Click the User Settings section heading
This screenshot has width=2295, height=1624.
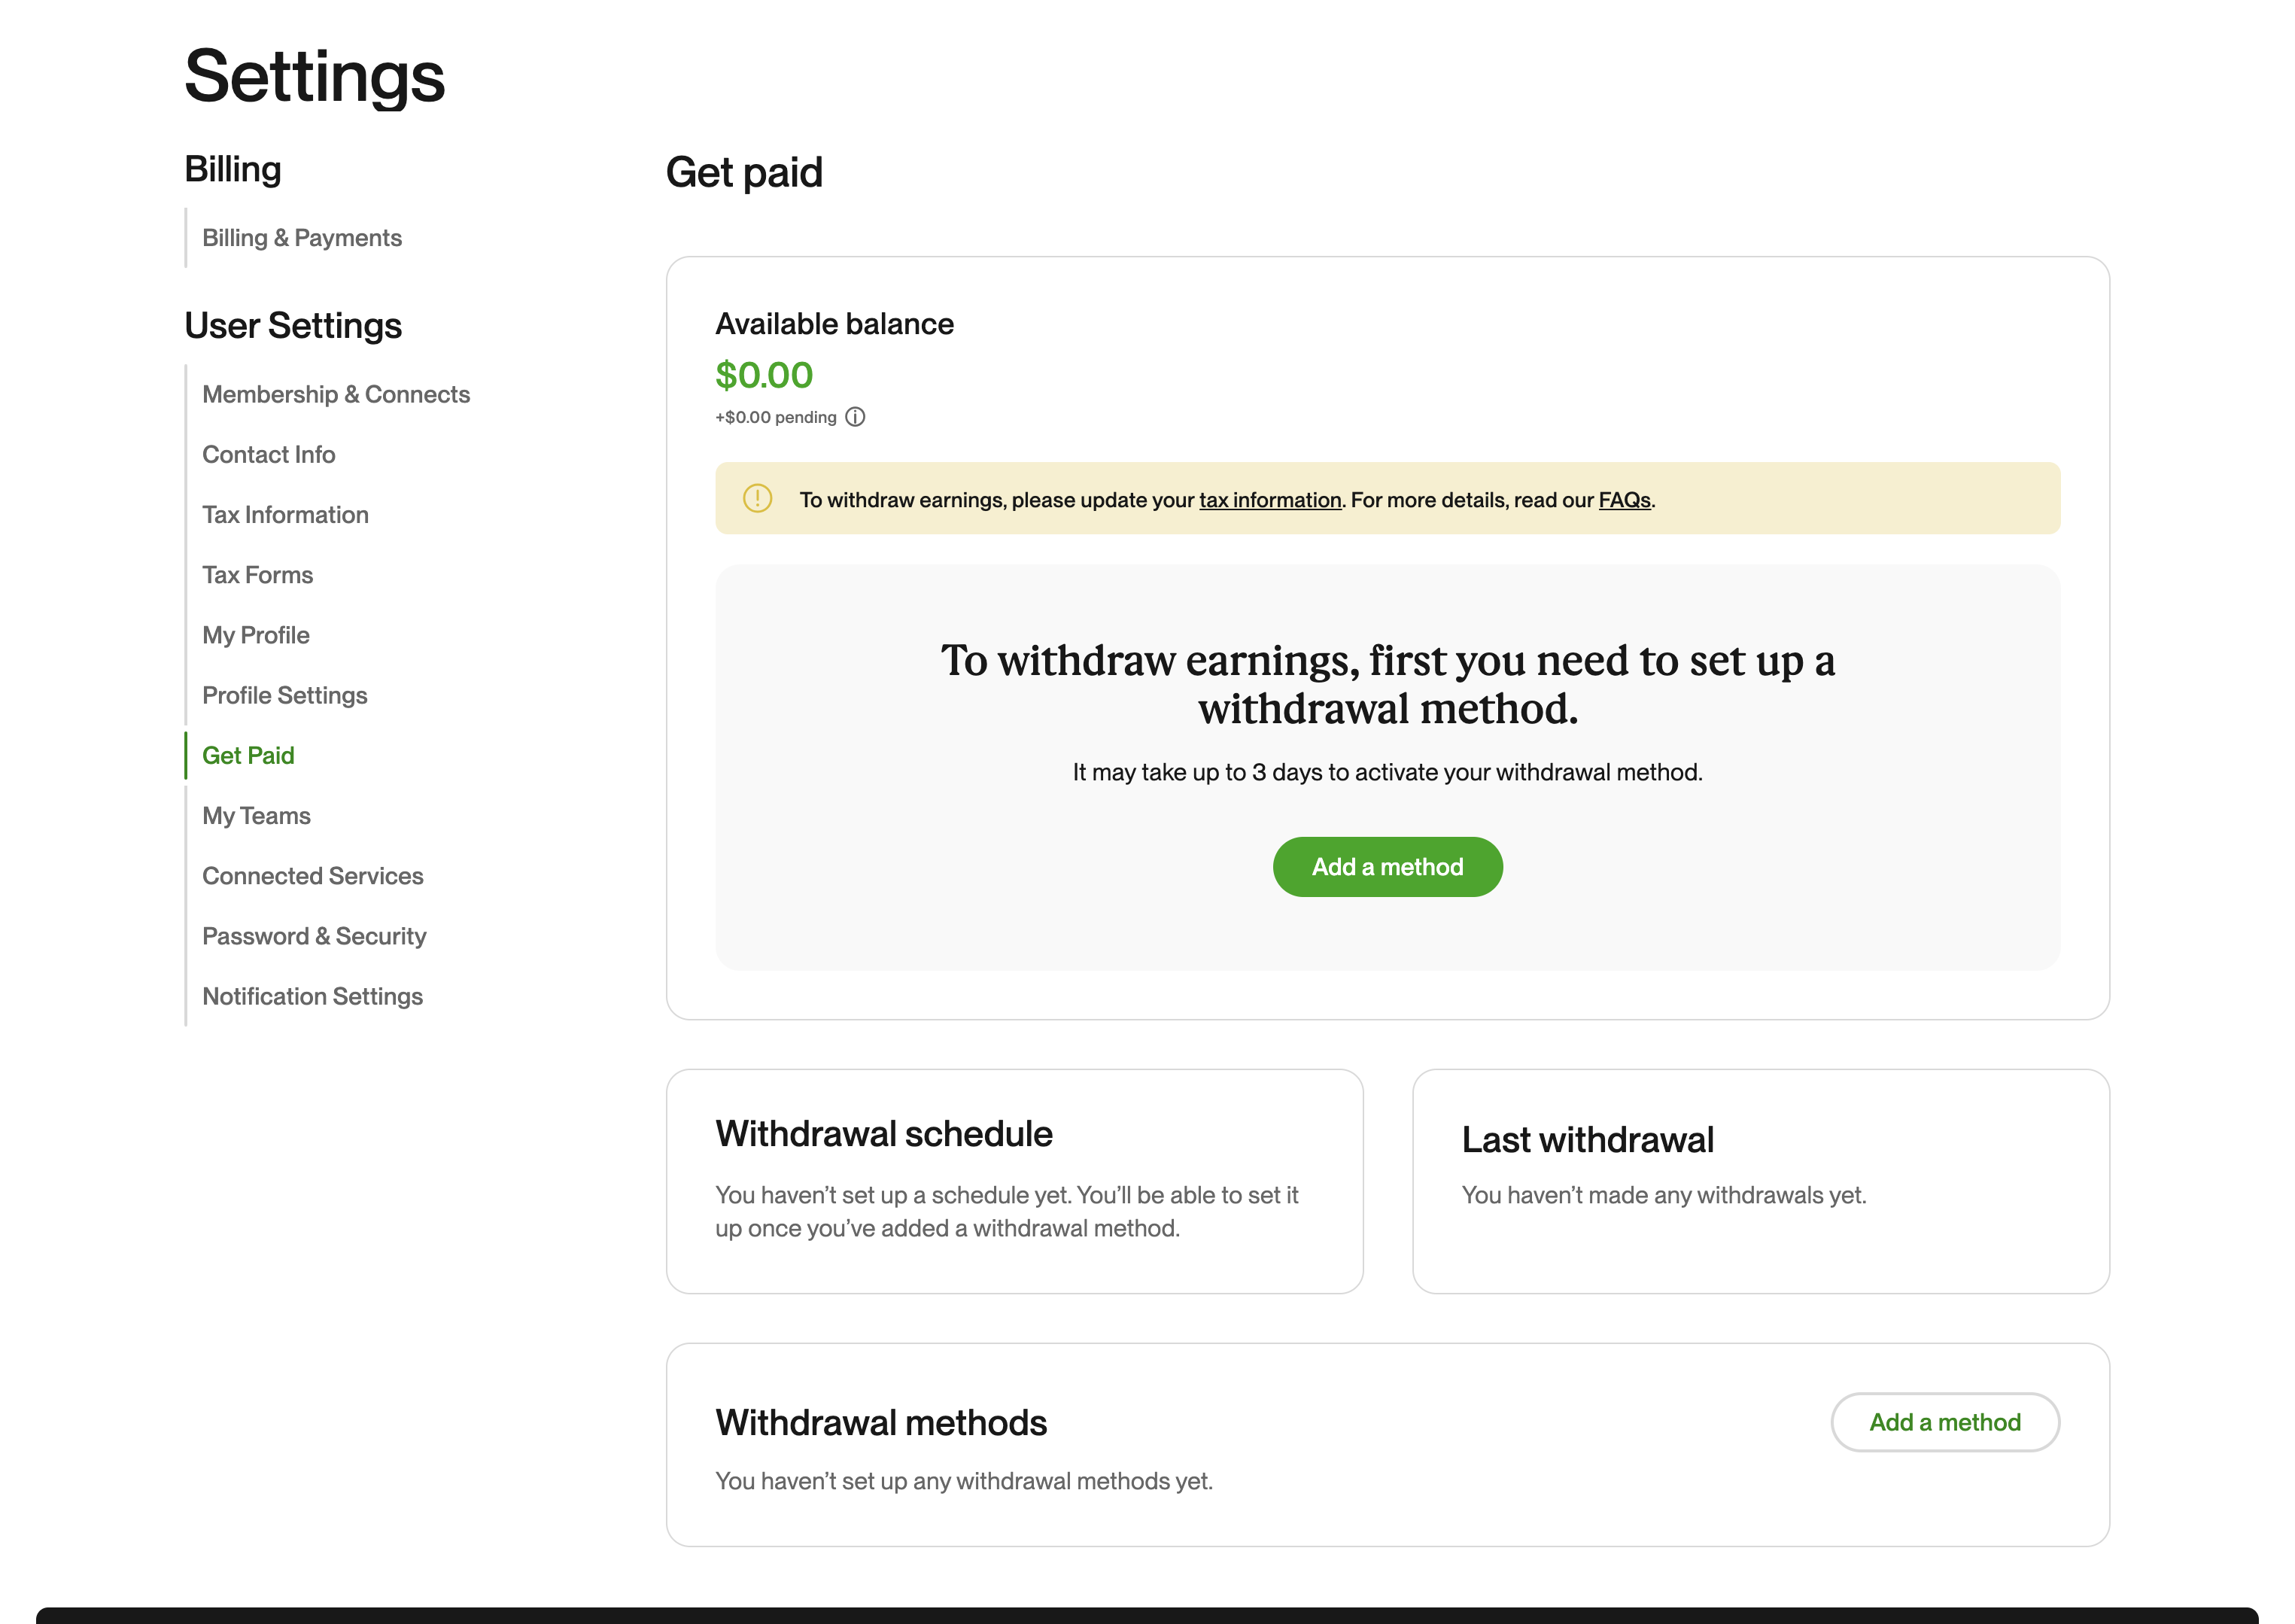tap(293, 326)
